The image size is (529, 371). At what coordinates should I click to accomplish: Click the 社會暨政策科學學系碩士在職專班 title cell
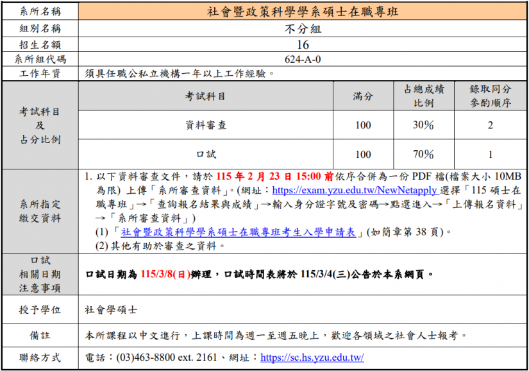pos(303,12)
